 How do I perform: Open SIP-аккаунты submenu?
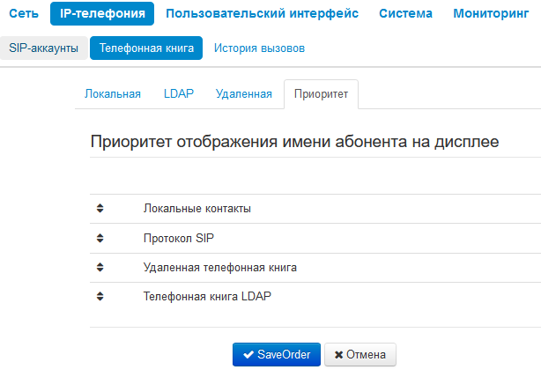(x=43, y=48)
